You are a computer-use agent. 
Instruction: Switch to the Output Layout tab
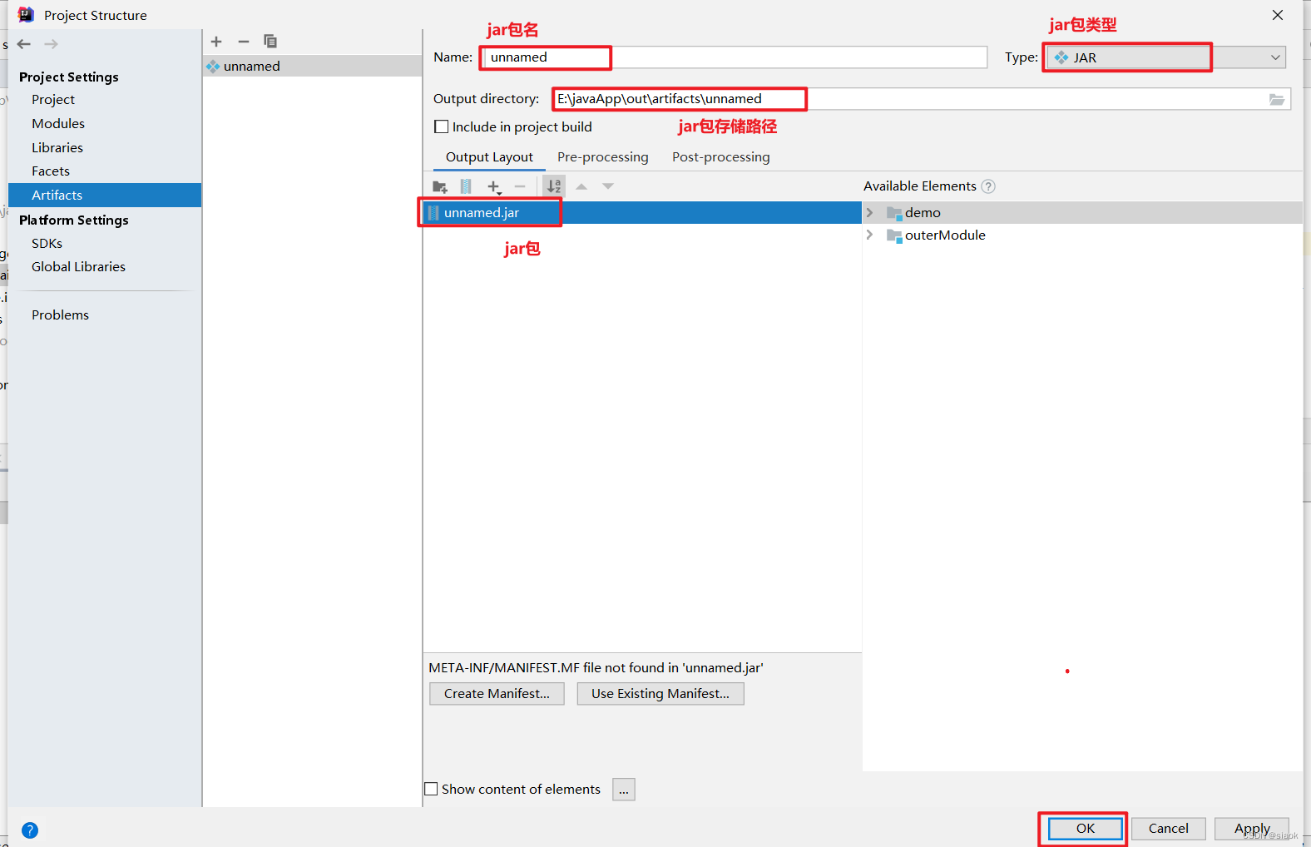[489, 157]
